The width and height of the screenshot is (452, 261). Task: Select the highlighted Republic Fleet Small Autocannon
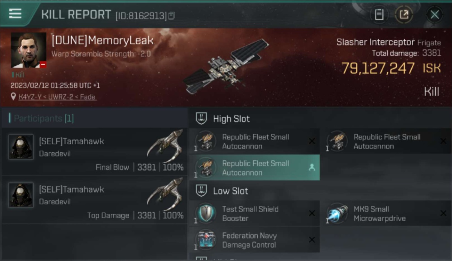pos(255,167)
